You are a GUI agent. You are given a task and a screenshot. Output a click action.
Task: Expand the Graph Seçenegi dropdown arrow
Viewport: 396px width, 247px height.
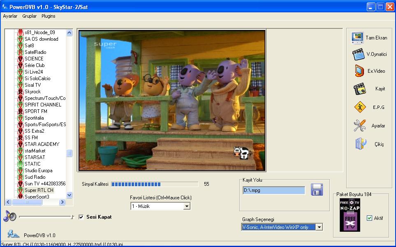click(319, 227)
